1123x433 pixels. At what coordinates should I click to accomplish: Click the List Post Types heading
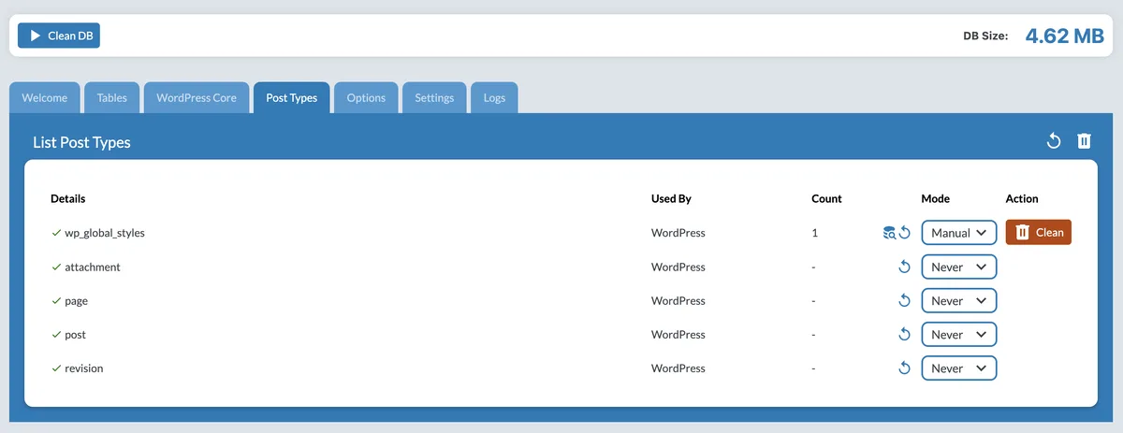(82, 142)
